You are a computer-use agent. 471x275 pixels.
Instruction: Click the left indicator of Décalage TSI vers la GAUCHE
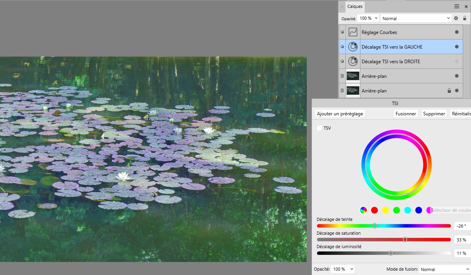click(342, 47)
